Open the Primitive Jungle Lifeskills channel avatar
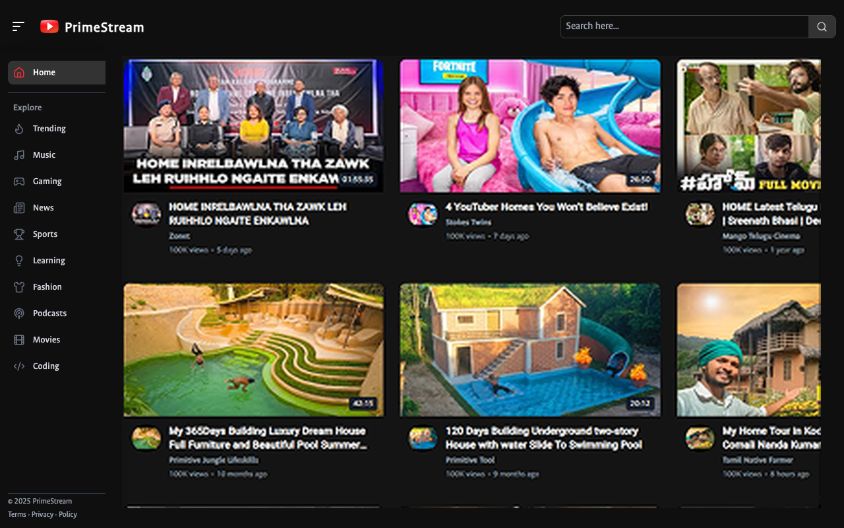 click(x=146, y=438)
